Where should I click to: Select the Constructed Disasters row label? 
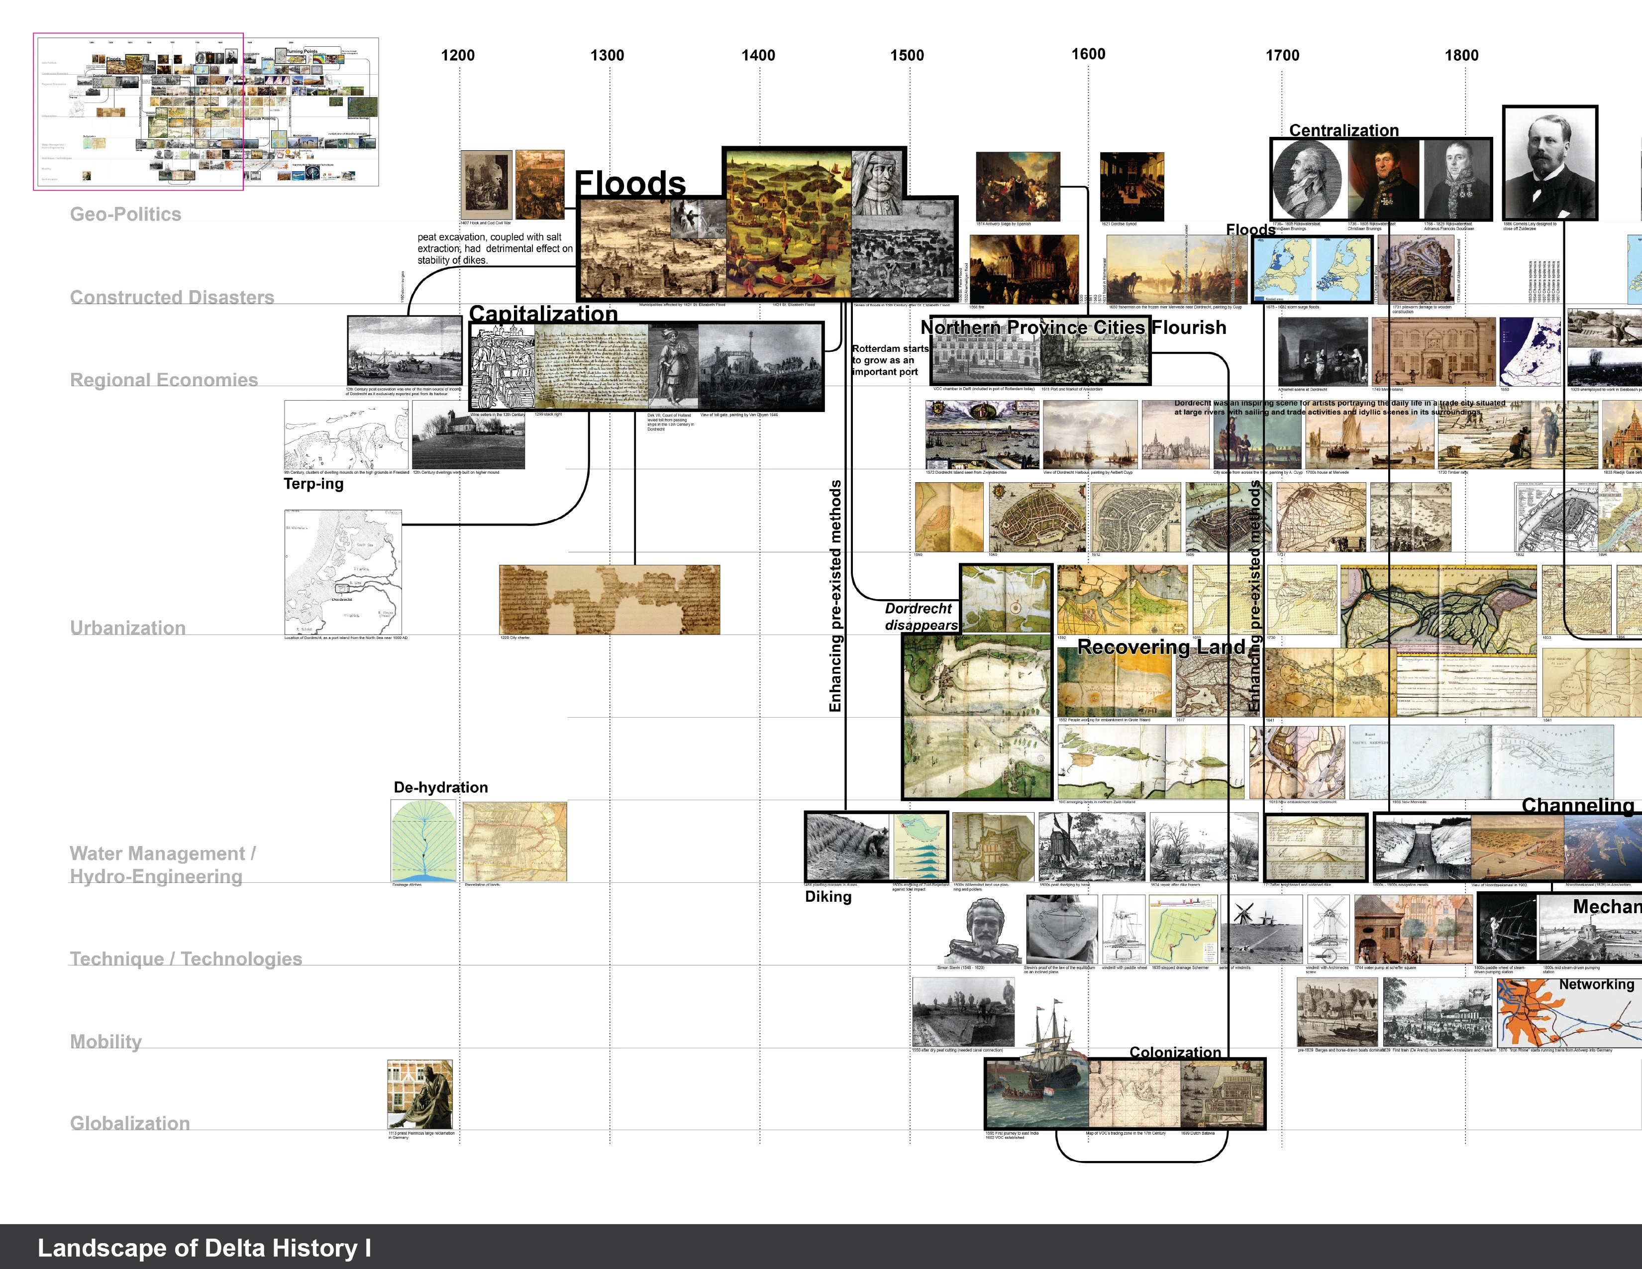click(x=172, y=297)
